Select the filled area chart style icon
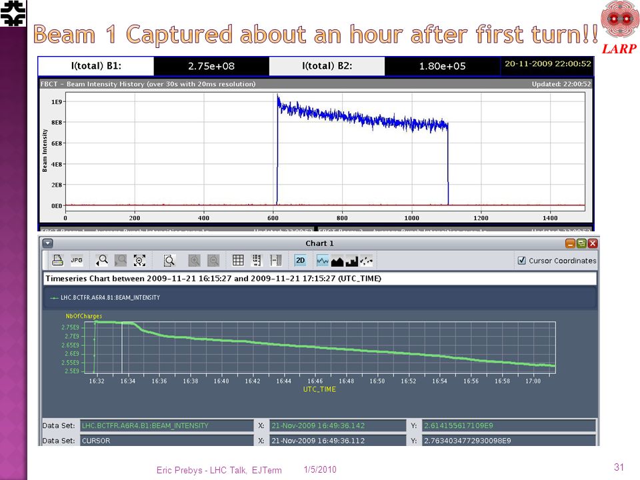Viewport: 640px width, 480px height. click(x=337, y=261)
